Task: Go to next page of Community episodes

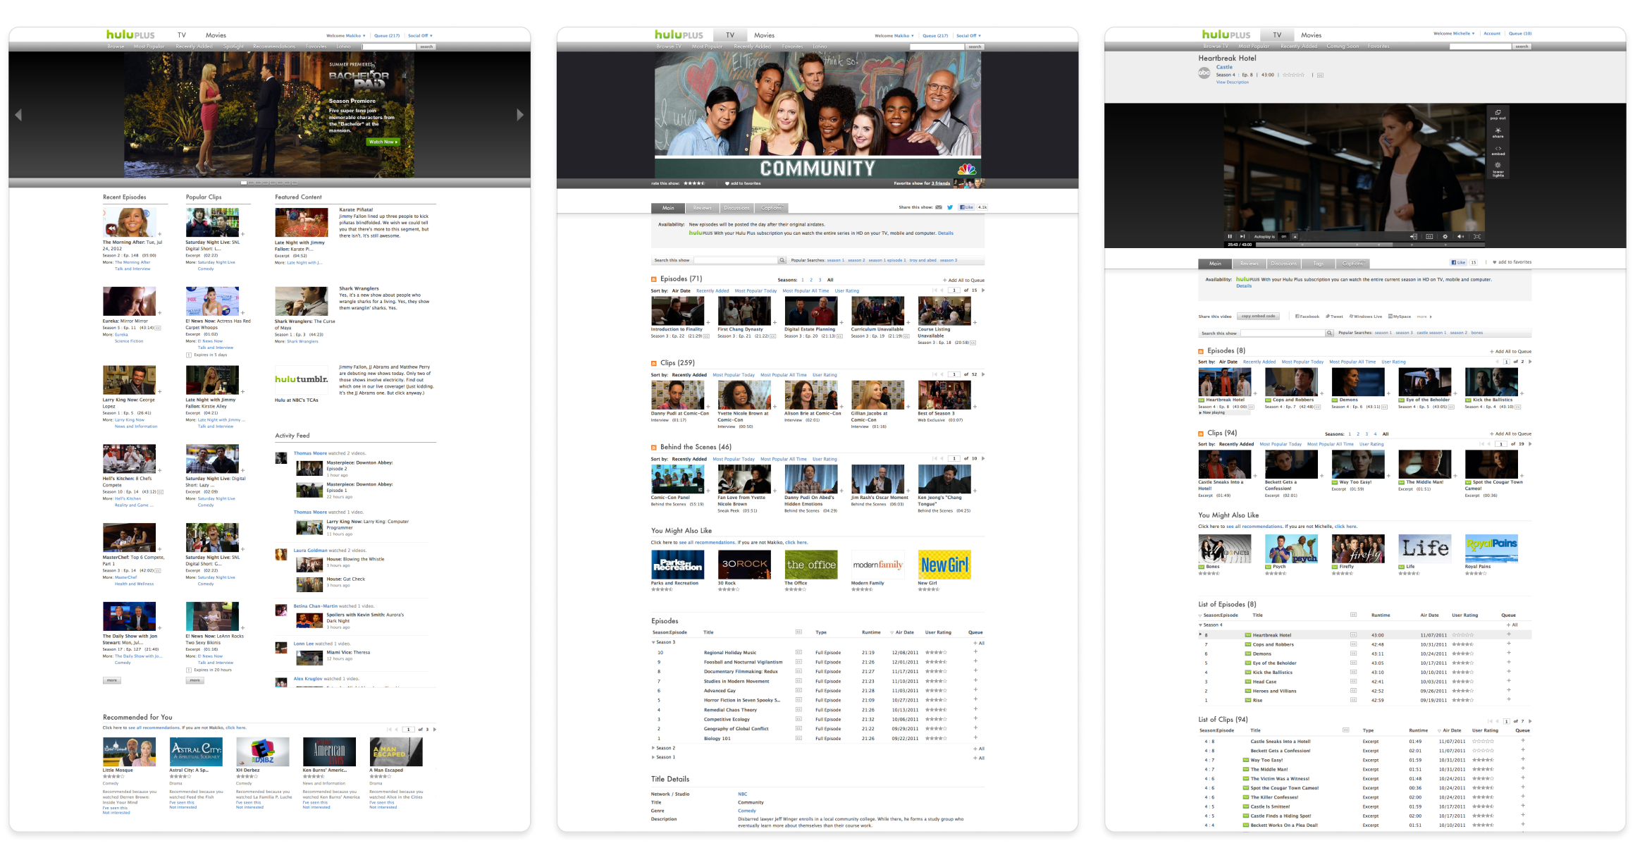Action: pos(983,290)
